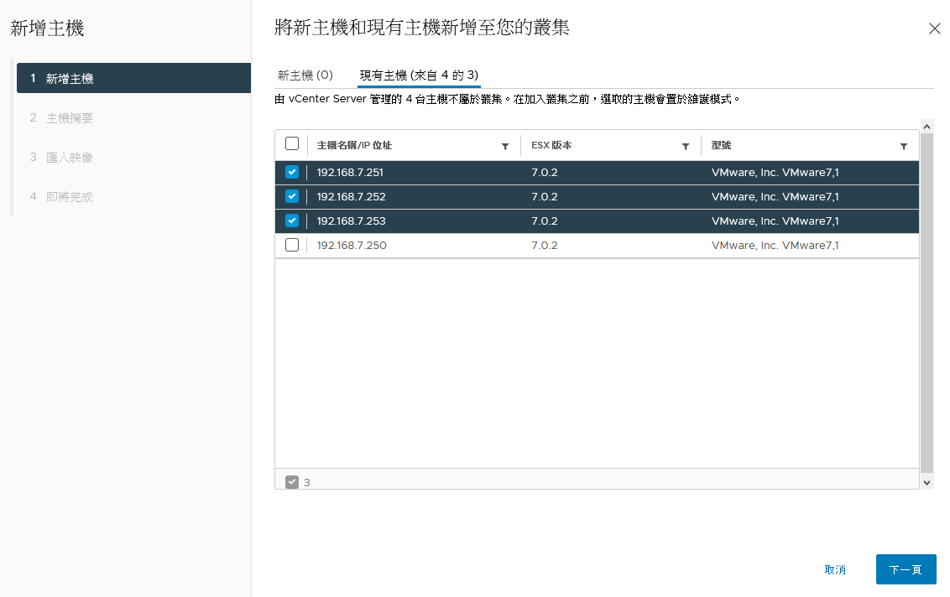Open the 型號 column filter
The height and width of the screenshot is (597, 950).
pos(903,147)
